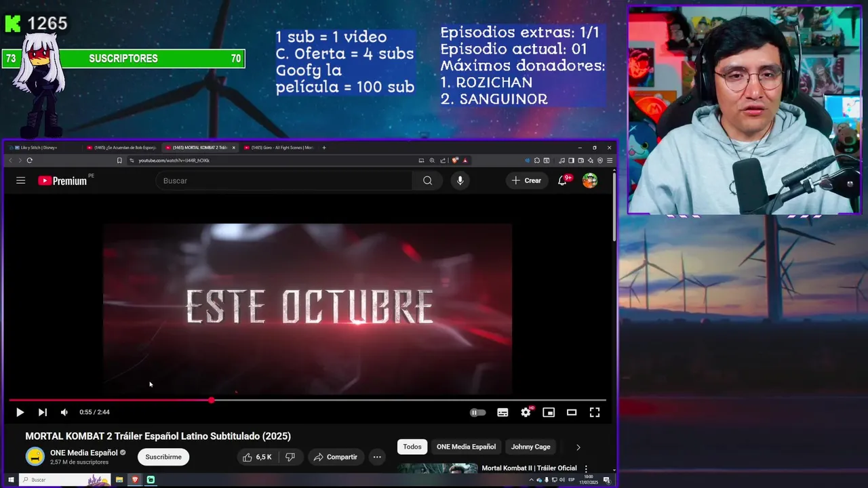Show more filter chips with right arrow
Viewport: 868px width, 488px height.
pos(578,447)
